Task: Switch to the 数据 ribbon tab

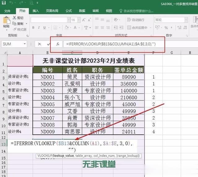Action: click(82, 11)
